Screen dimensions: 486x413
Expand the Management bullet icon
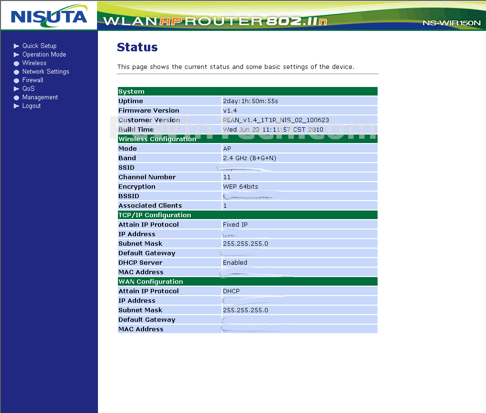17,97
